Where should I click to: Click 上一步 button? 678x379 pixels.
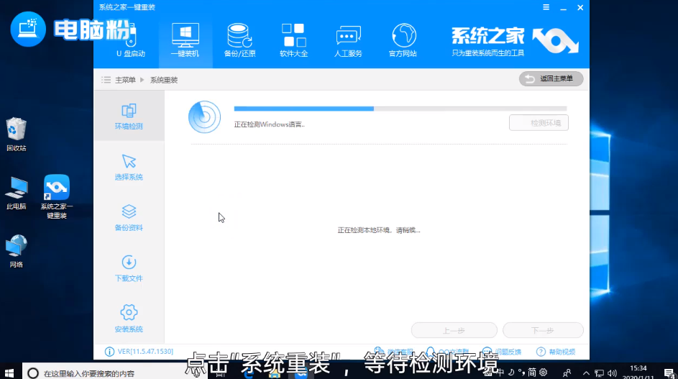[454, 331]
